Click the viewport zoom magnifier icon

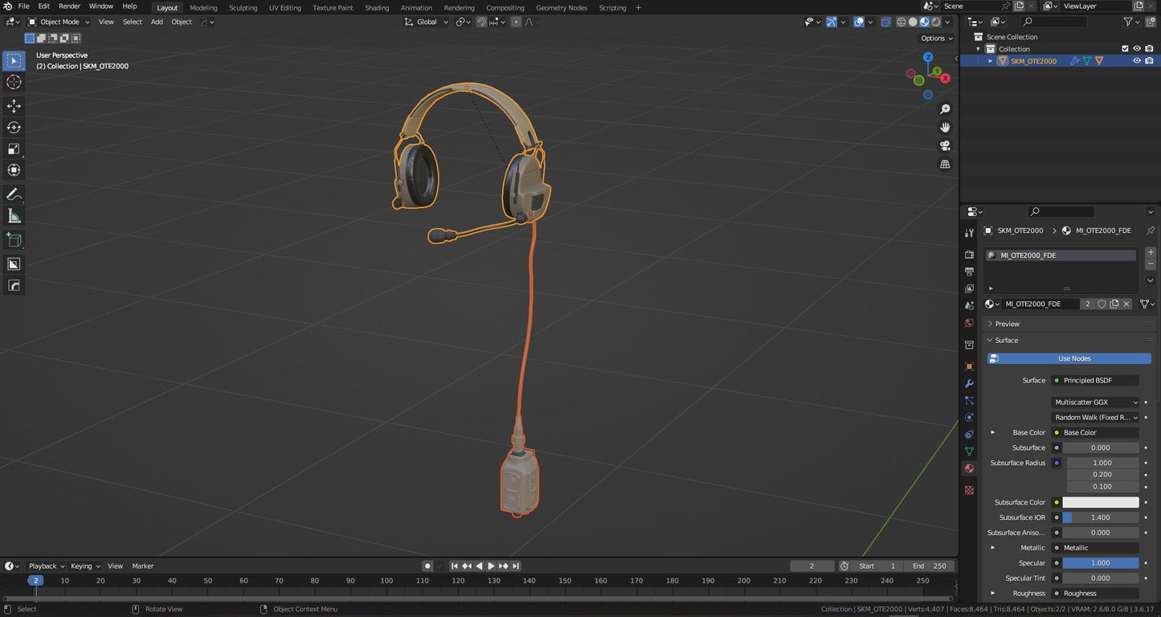pyautogui.click(x=945, y=109)
